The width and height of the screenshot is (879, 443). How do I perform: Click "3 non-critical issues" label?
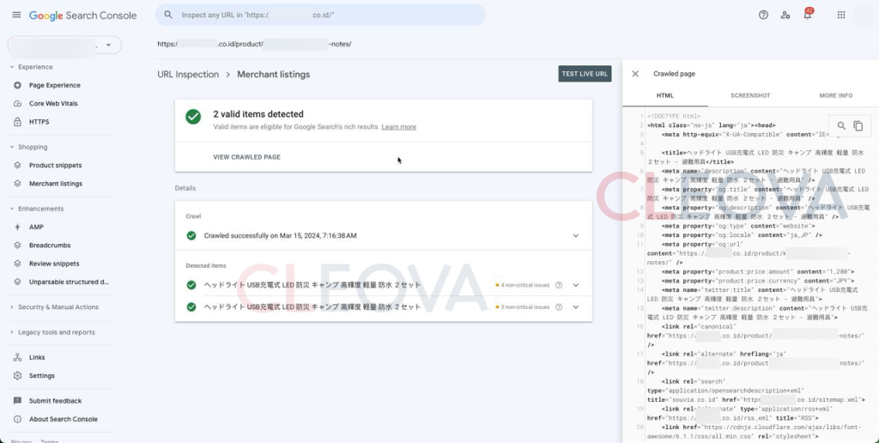tap(525, 307)
